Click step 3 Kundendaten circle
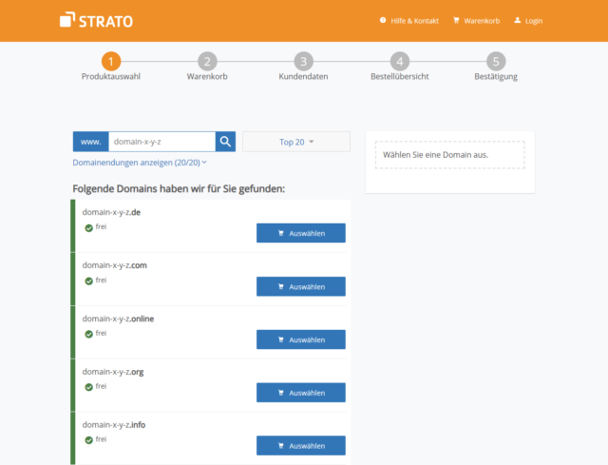This screenshot has width=608, height=465. (x=303, y=61)
